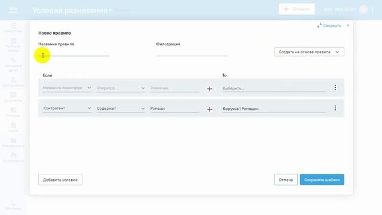Open the Контрагенты section in the sidebar
382x215 pixels.
(13, 82)
